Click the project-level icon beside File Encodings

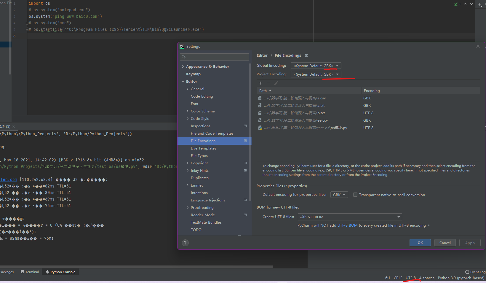[x=245, y=141]
